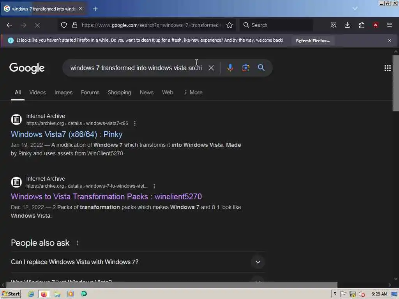Click the Show desktop tray button
This screenshot has height=299, width=399.
[x=394, y=294]
